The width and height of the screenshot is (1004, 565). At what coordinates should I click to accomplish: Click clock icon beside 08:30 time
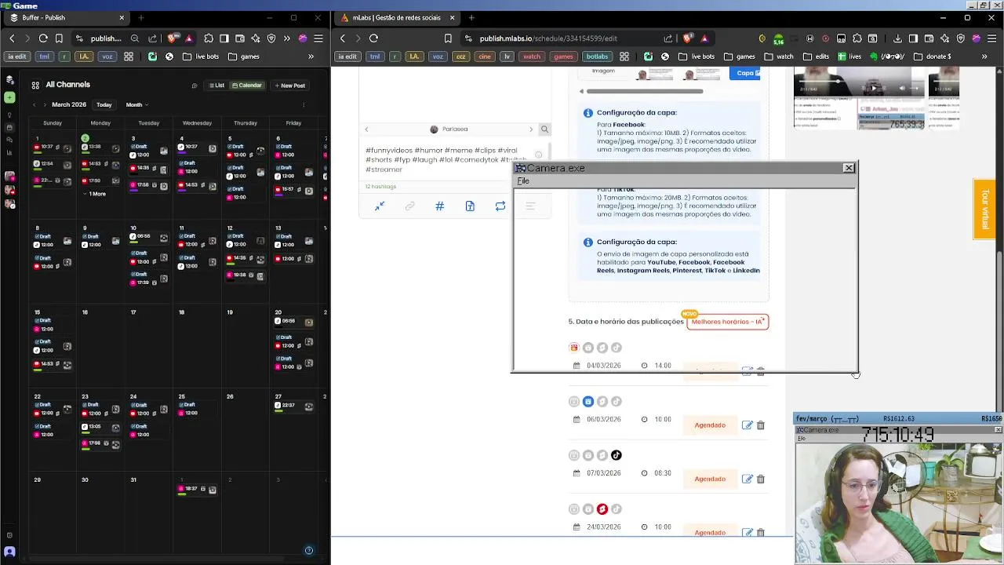point(644,473)
